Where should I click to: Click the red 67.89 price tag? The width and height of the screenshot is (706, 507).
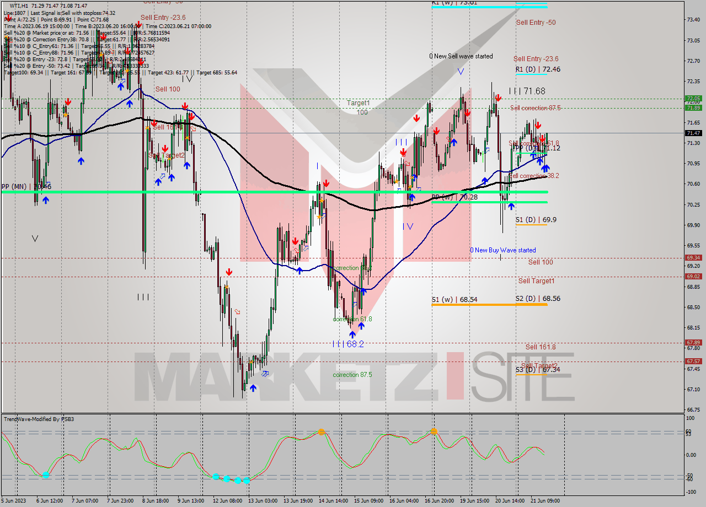[693, 342]
